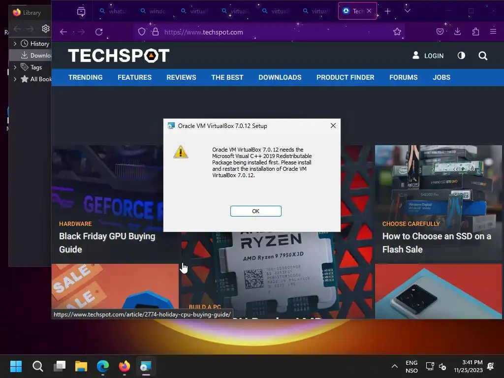
Task: Click the Firefox forward arrow button
Action: point(81,32)
